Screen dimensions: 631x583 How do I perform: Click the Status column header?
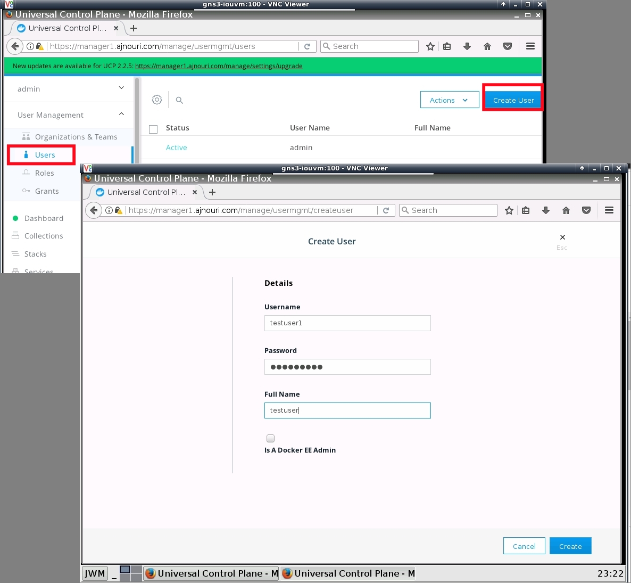tap(178, 128)
